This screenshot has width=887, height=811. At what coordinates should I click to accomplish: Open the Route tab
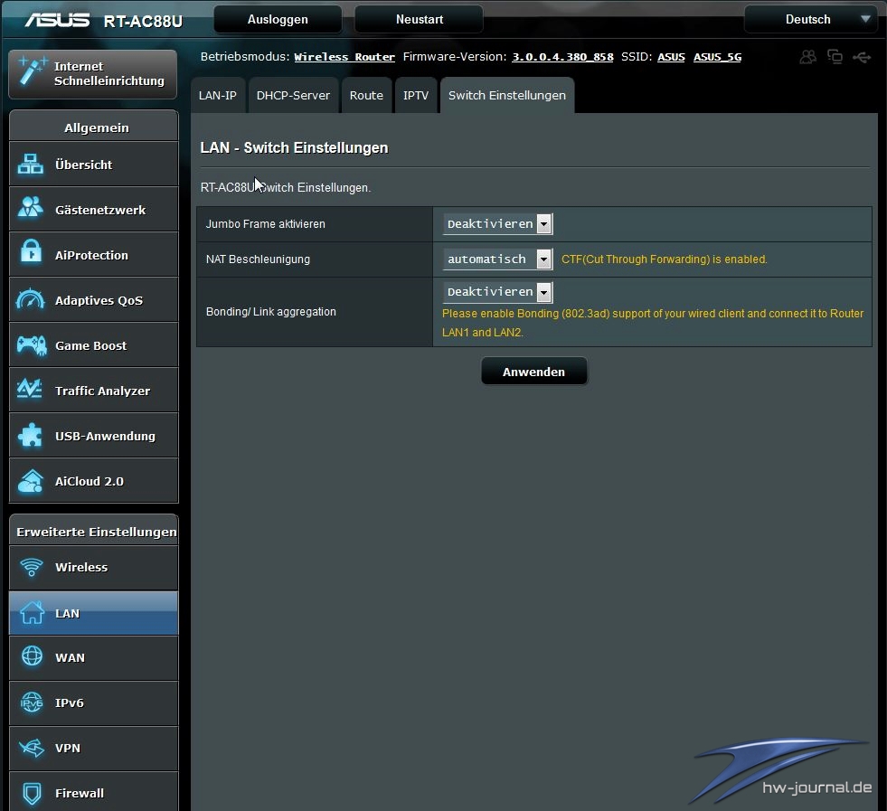[366, 95]
